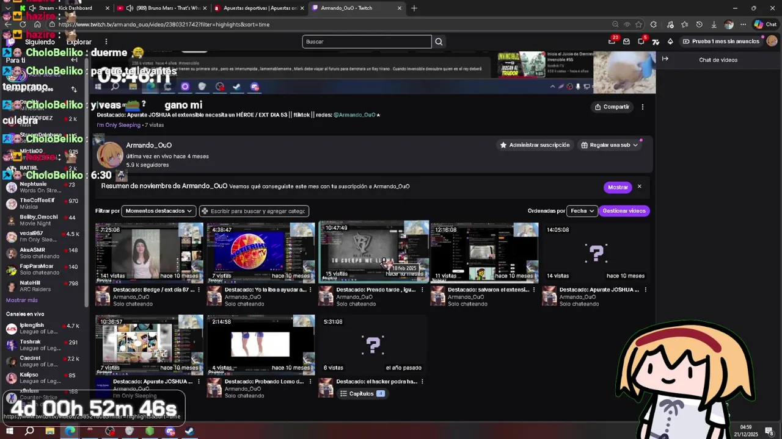Collapse the Para ti sidebar arrow
The height and width of the screenshot is (439, 782).
(74, 60)
